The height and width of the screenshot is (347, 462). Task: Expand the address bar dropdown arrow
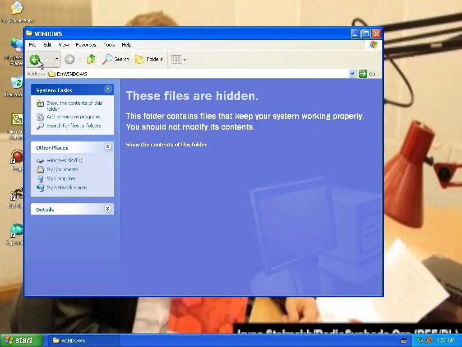click(x=352, y=74)
